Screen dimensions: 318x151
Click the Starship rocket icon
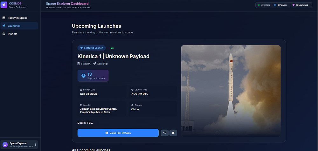[94, 64]
